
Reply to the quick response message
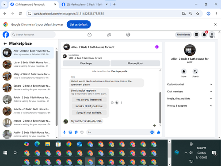click(117, 103)
